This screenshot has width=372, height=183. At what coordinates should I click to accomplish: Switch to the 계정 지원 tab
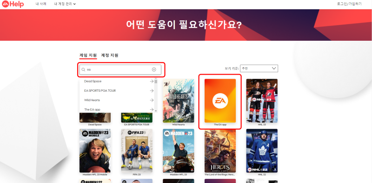110,55
